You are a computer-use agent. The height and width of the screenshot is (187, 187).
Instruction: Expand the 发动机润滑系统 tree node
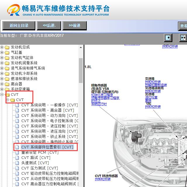[x=2, y=63]
